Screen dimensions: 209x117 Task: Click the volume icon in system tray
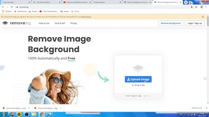[x=195, y=114]
